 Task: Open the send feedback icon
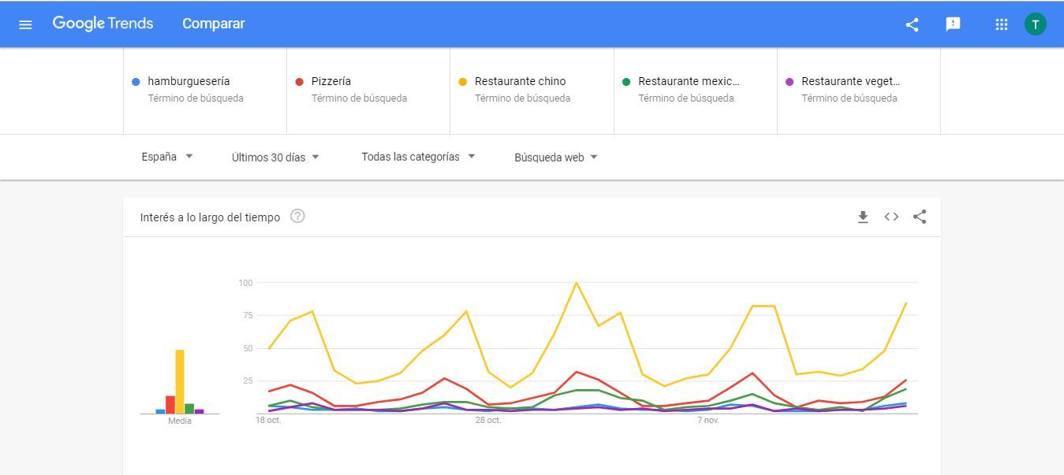coord(953,24)
